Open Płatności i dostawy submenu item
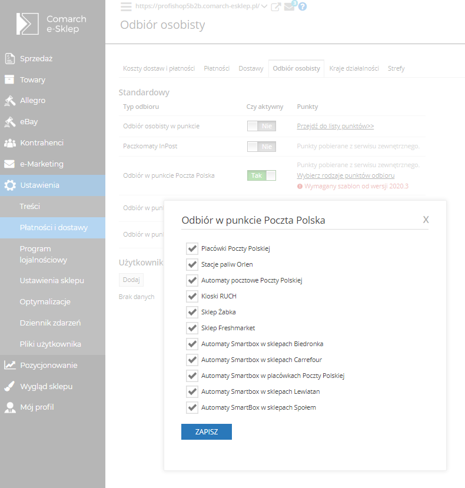 [x=52, y=228]
